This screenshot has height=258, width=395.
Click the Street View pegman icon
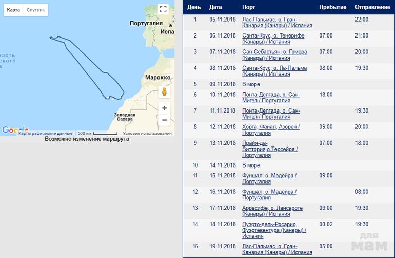(164, 92)
